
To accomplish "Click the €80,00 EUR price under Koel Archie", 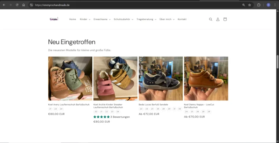I will tap(102, 122).
